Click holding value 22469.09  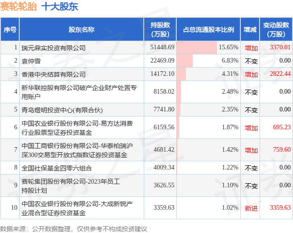pos(162,60)
